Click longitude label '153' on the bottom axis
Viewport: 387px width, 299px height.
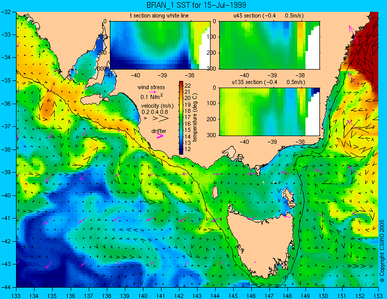point(378,295)
